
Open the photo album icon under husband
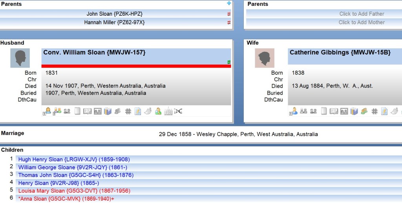tap(97, 112)
